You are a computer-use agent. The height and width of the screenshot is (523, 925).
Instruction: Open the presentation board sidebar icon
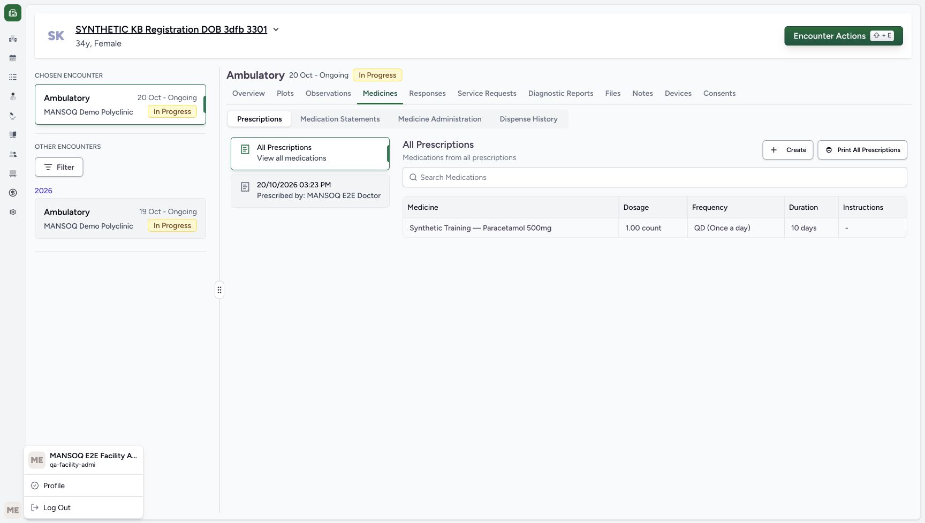tap(13, 173)
